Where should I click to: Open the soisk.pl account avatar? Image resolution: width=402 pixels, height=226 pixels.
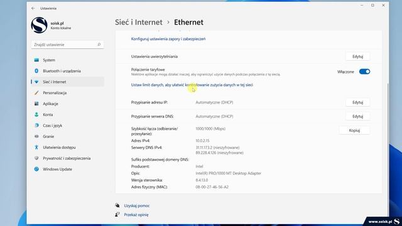[x=39, y=25]
